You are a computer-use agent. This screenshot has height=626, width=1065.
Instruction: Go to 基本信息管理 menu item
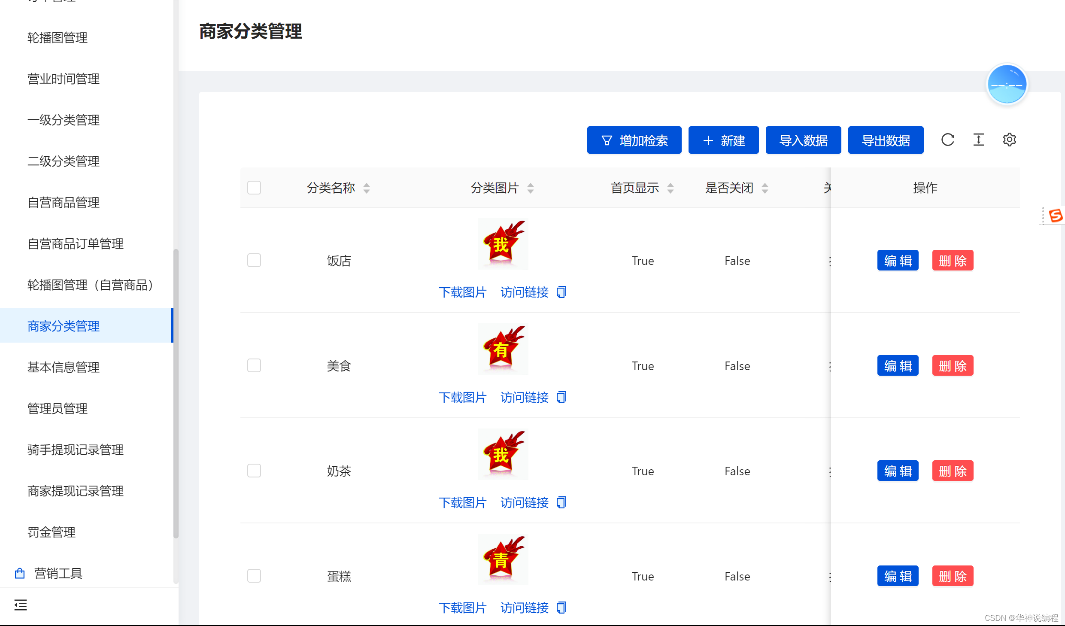pos(64,367)
